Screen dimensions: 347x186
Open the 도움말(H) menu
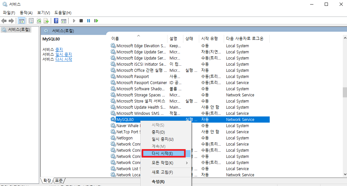point(63,13)
